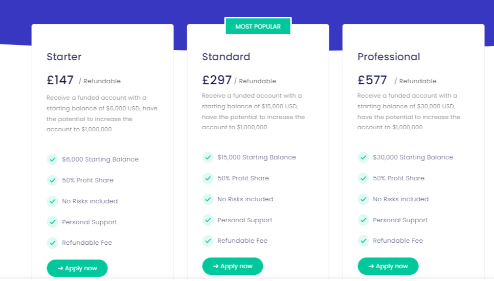This screenshot has height=281, width=494.
Task: Click Professional plan's Personal Support checkmark
Action: (363, 220)
